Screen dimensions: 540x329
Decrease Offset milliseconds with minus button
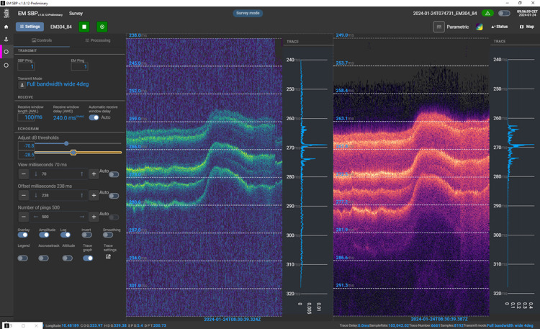coord(24,195)
